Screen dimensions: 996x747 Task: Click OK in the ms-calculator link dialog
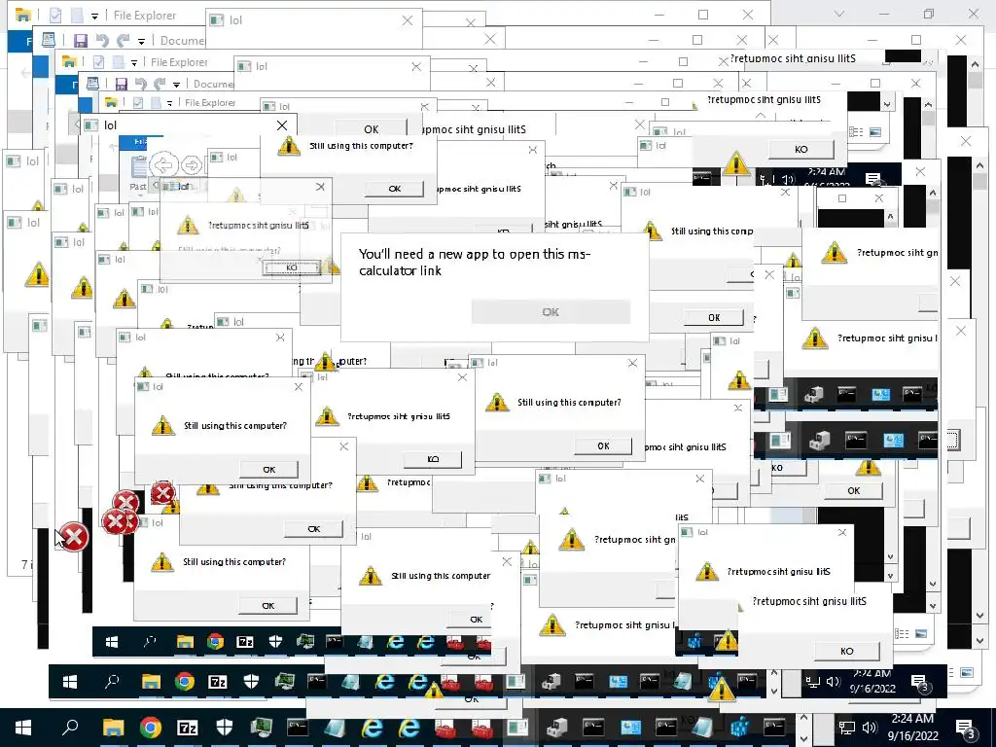551,312
